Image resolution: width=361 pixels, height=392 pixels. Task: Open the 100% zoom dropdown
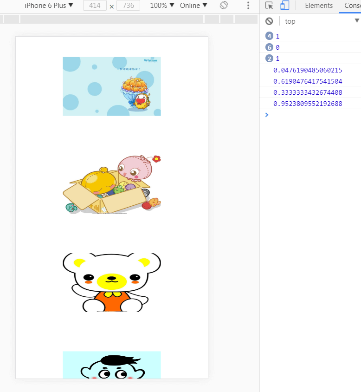pyautogui.click(x=162, y=6)
